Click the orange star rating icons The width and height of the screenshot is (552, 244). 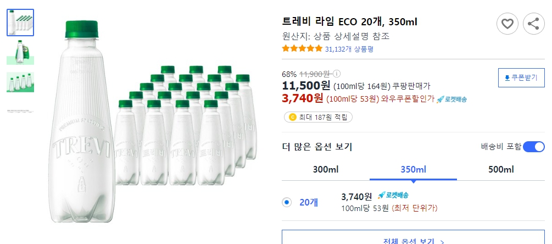(302, 48)
